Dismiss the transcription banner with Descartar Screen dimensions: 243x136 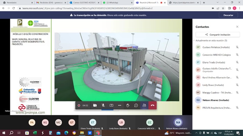228,15
